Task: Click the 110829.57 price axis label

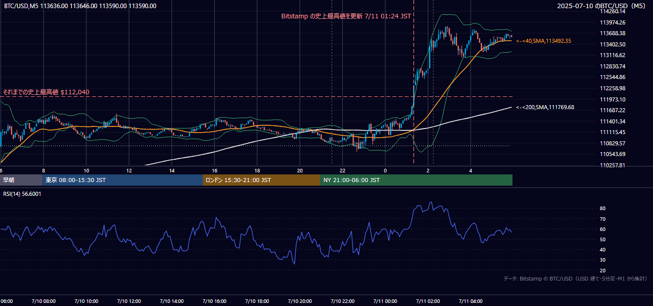Action: 613,143
